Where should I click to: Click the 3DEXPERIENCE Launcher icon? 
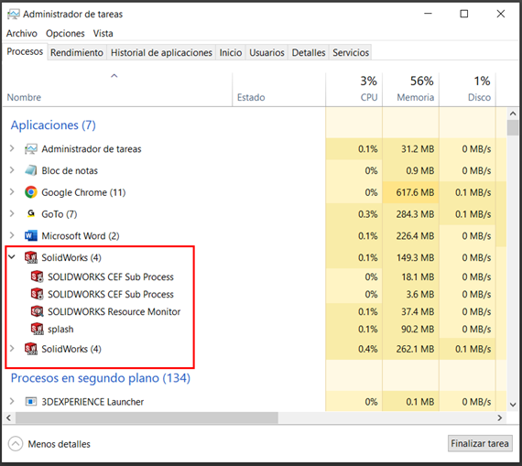click(x=30, y=401)
